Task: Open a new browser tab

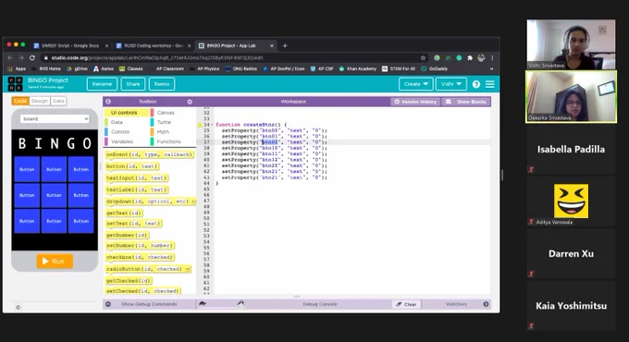Action: click(x=285, y=45)
